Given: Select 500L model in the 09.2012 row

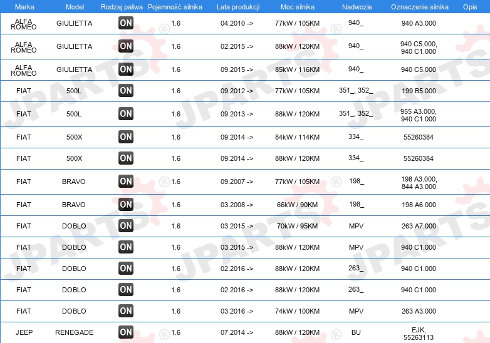Looking at the screenshot, I should tap(74, 91).
